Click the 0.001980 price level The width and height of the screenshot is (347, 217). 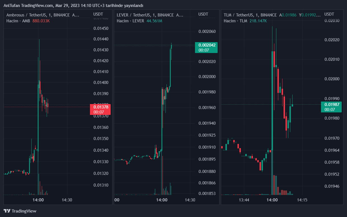[x=207, y=92]
